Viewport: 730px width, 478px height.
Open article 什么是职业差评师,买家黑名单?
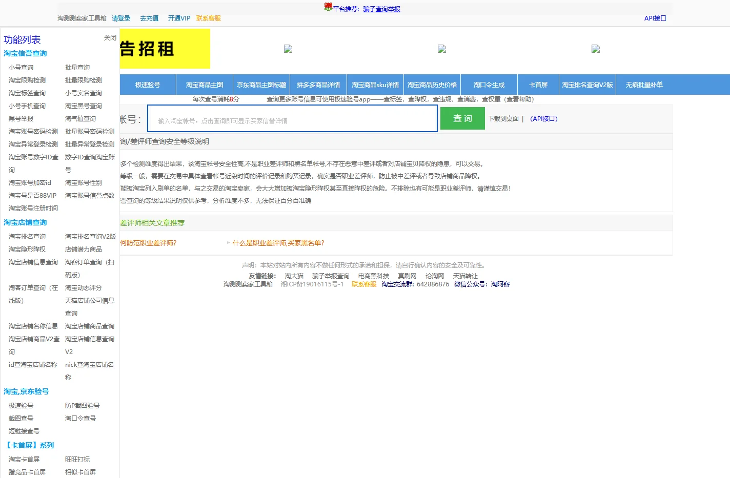point(278,243)
